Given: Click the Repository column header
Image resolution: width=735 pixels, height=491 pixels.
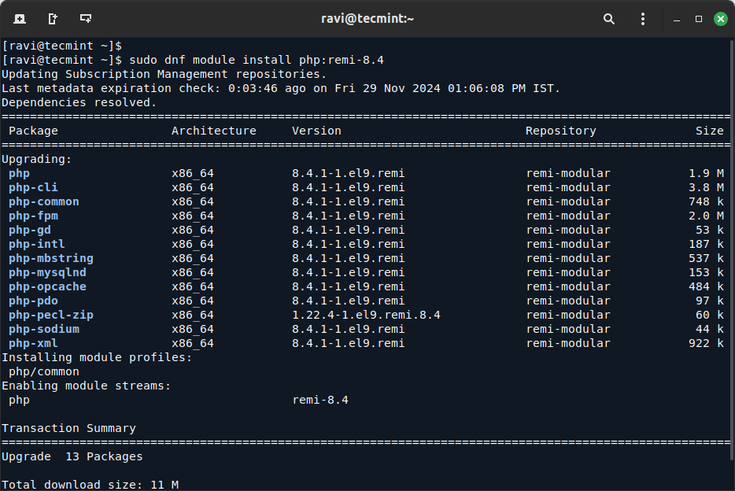Looking at the screenshot, I should pos(560,131).
